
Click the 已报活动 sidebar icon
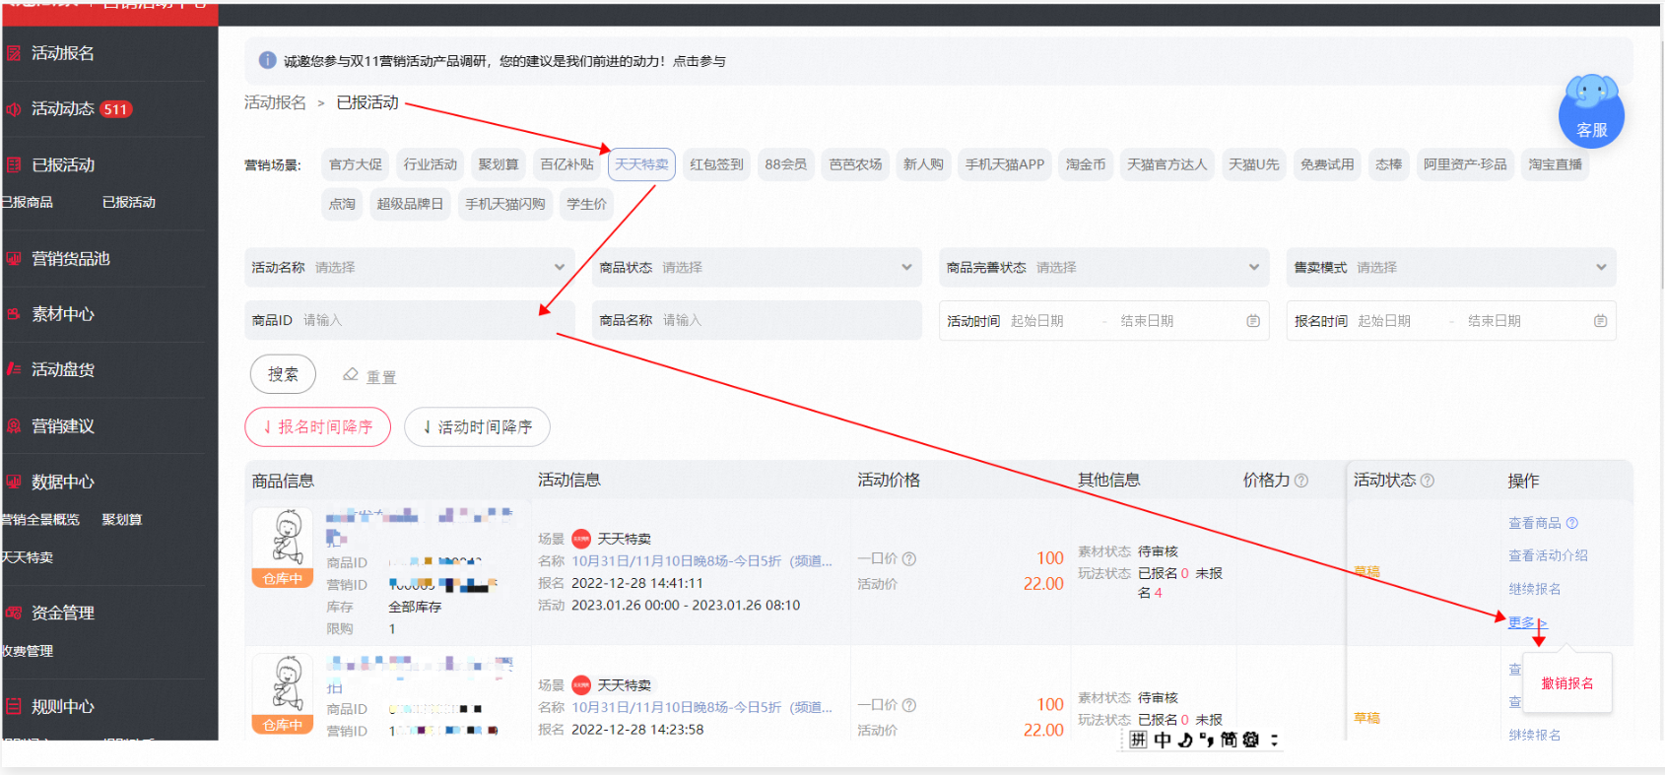tap(14, 164)
